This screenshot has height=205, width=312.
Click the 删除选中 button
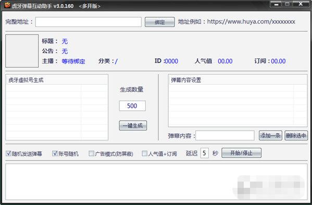coord(296,136)
